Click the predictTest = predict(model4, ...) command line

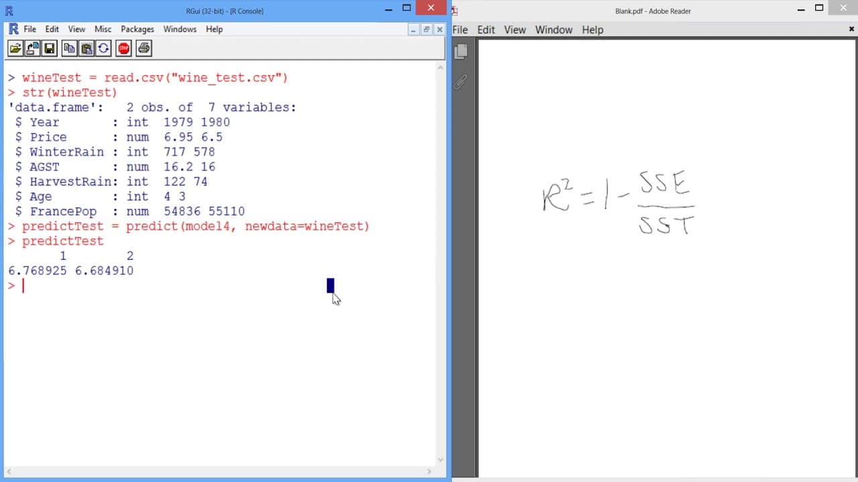[x=188, y=226]
